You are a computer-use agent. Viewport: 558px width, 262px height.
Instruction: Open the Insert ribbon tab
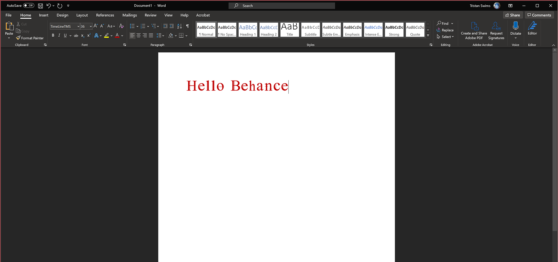[x=44, y=15]
